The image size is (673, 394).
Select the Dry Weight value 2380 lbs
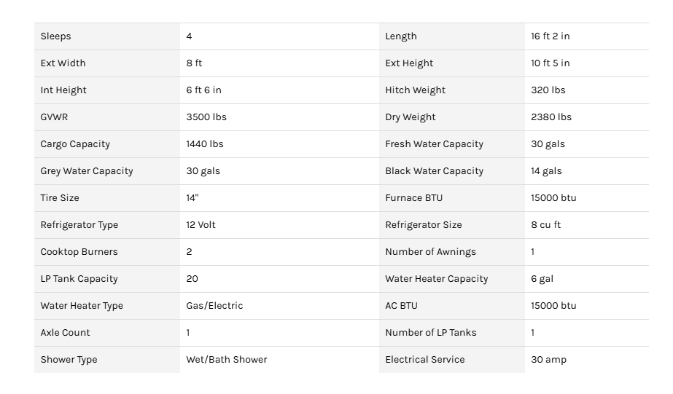551,117
